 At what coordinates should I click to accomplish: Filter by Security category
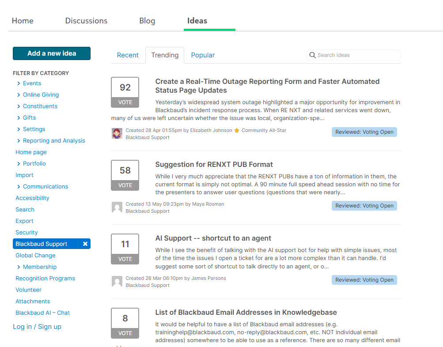tap(27, 233)
